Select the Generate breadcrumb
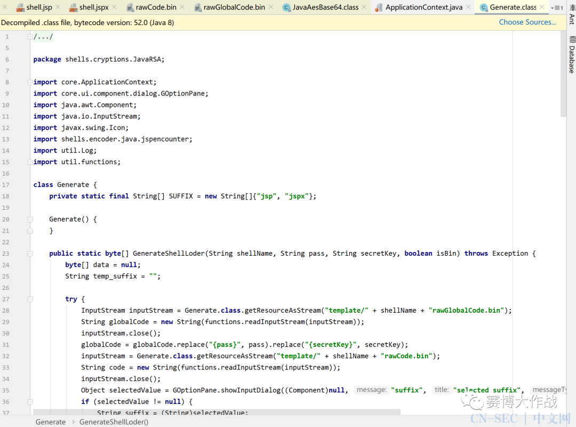The image size is (576, 427). [51, 422]
